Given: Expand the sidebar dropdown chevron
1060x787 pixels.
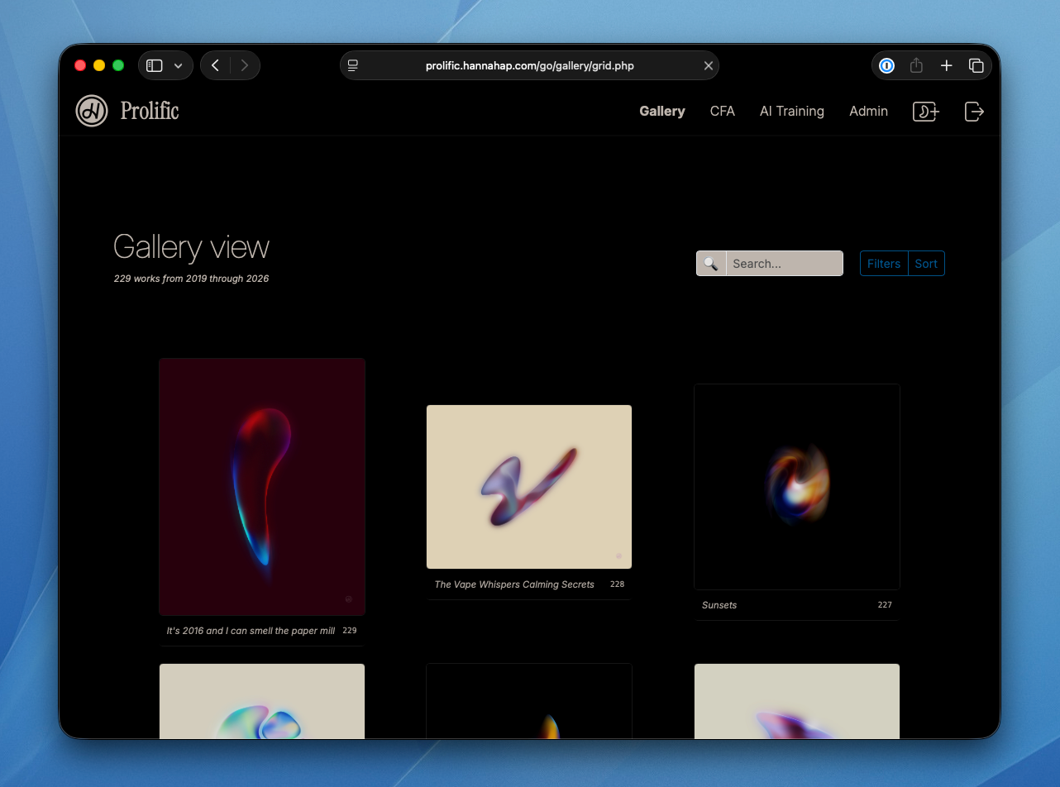Looking at the screenshot, I should click(178, 65).
